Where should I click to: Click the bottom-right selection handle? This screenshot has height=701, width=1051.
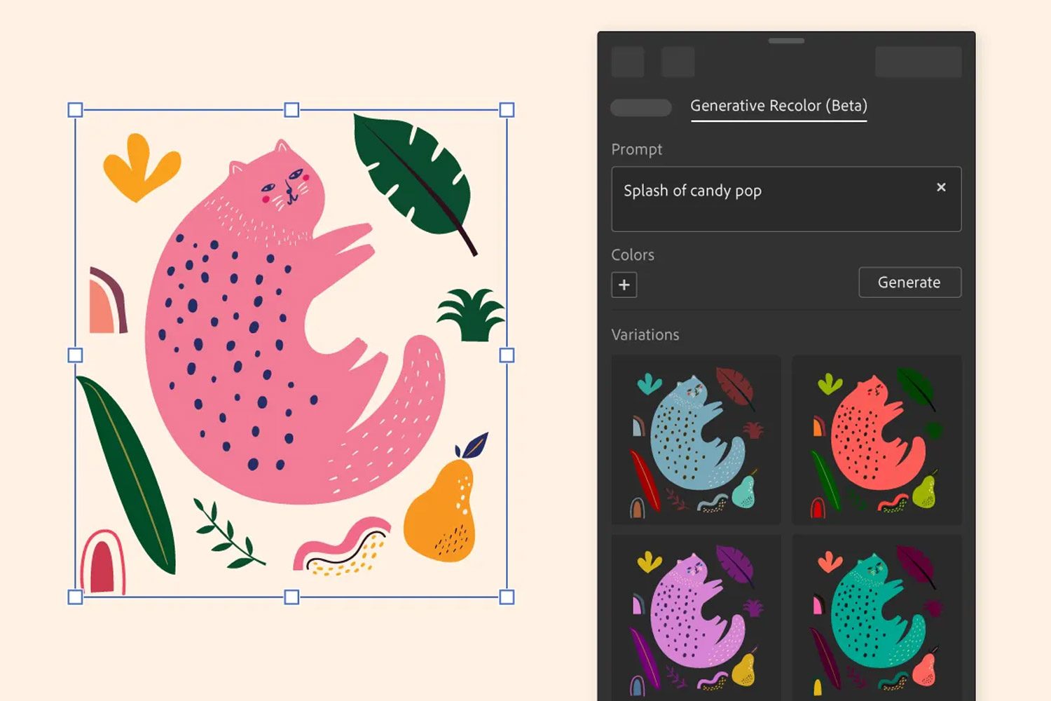(507, 597)
